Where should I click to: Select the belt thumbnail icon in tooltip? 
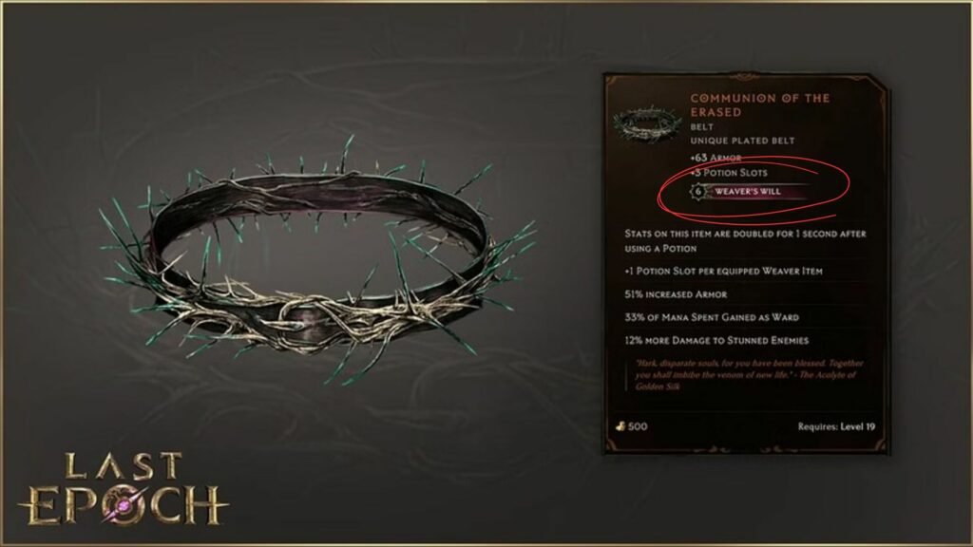tap(647, 122)
